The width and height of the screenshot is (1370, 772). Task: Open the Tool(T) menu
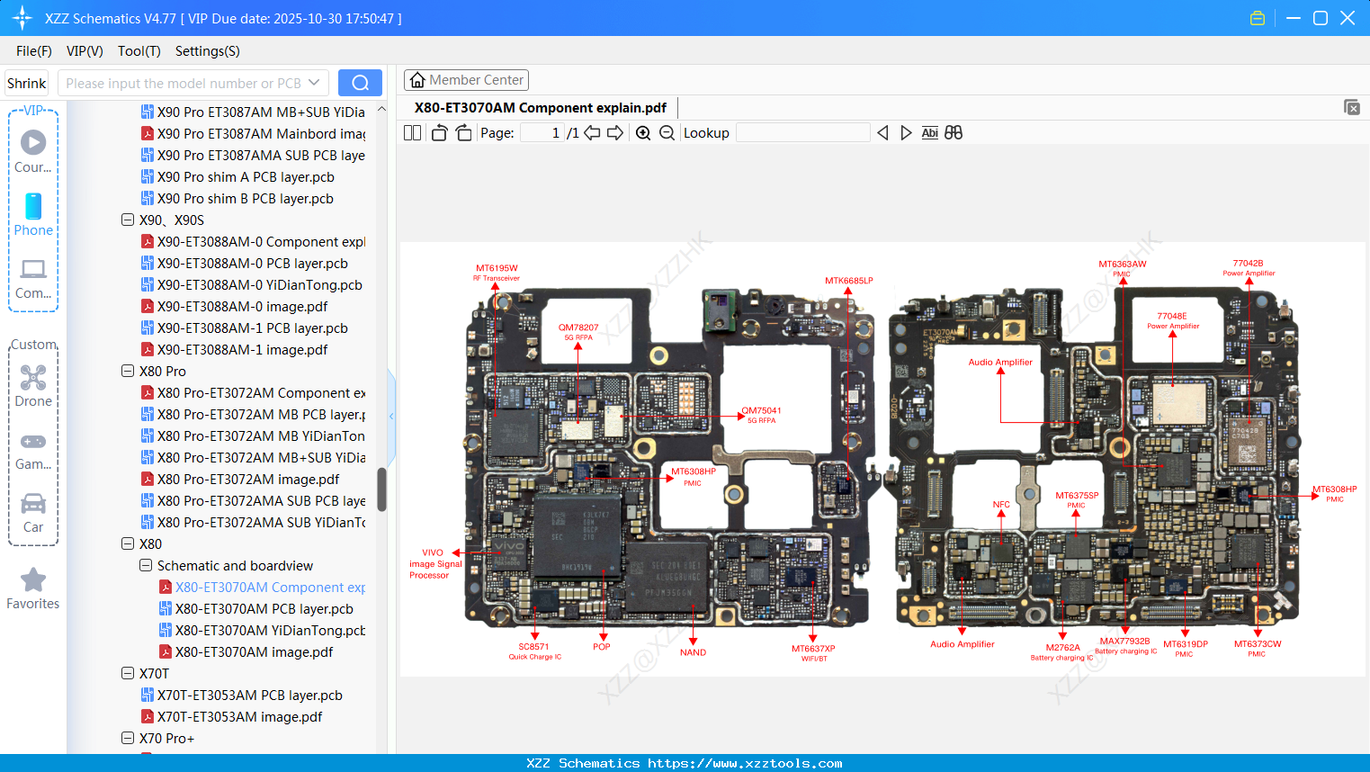(139, 51)
